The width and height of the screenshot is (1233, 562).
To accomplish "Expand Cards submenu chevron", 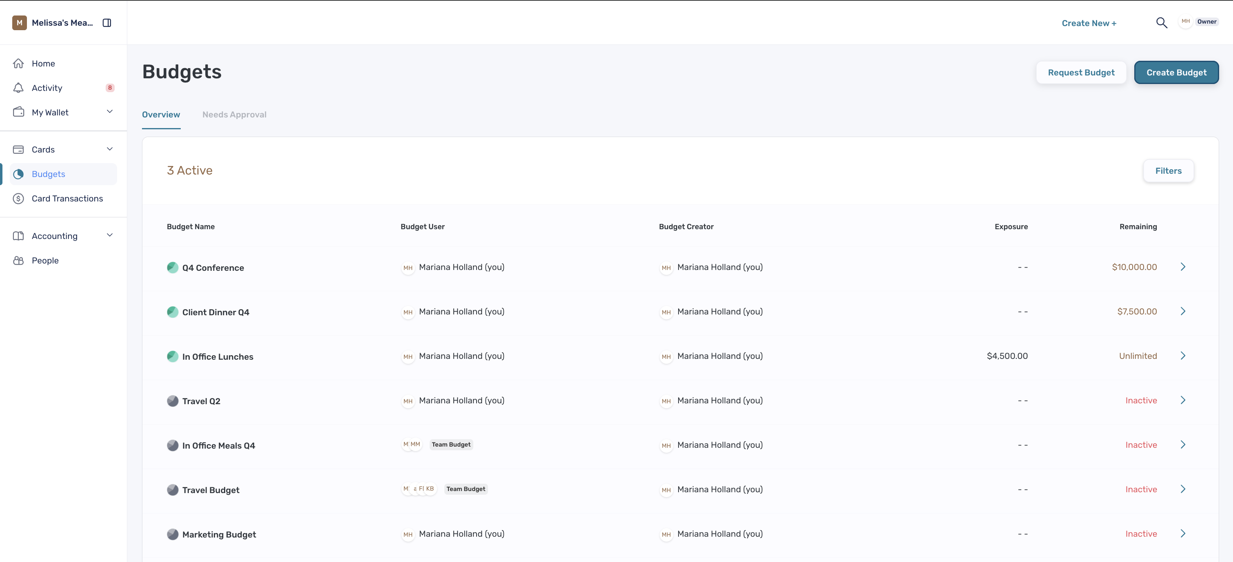I will click(110, 149).
